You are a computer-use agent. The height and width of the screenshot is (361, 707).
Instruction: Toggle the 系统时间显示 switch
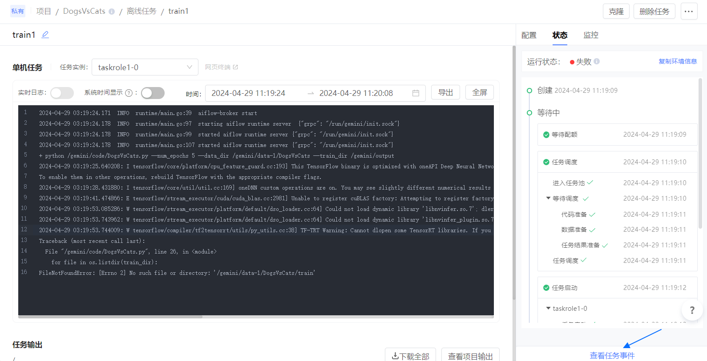coord(153,93)
